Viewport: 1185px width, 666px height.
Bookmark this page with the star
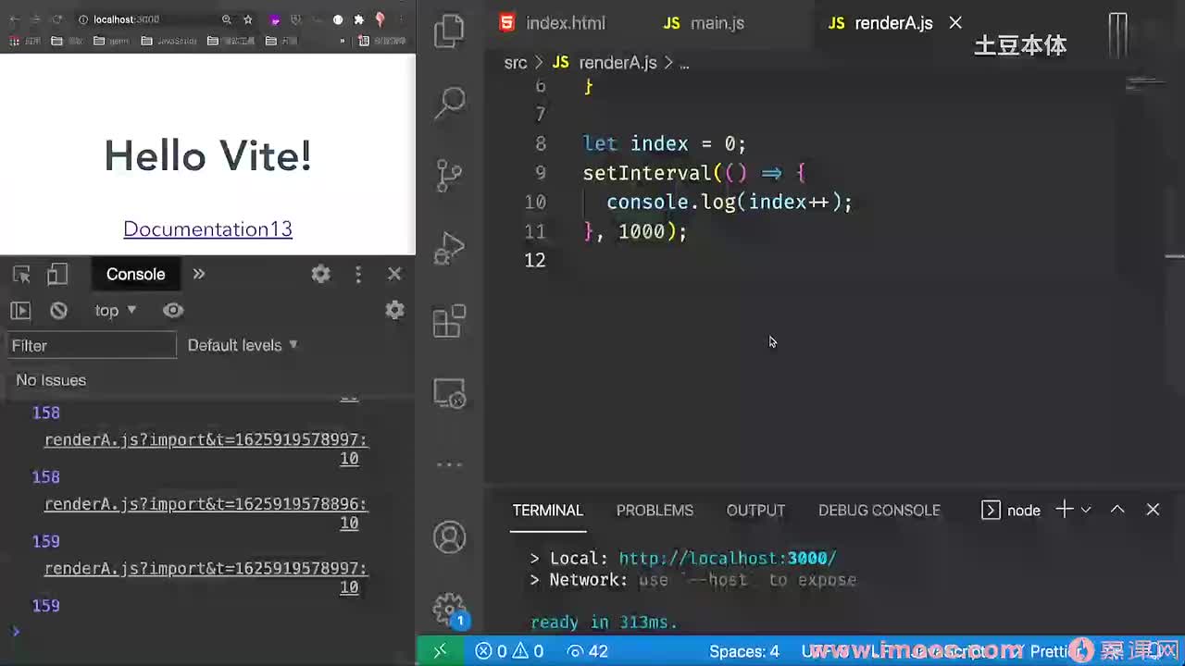[x=248, y=19]
